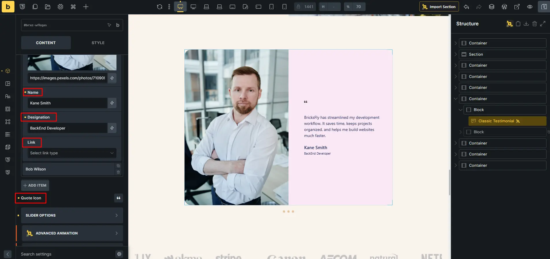
Task: Open the vertical dots breakpoint menu
Action: tap(169, 7)
